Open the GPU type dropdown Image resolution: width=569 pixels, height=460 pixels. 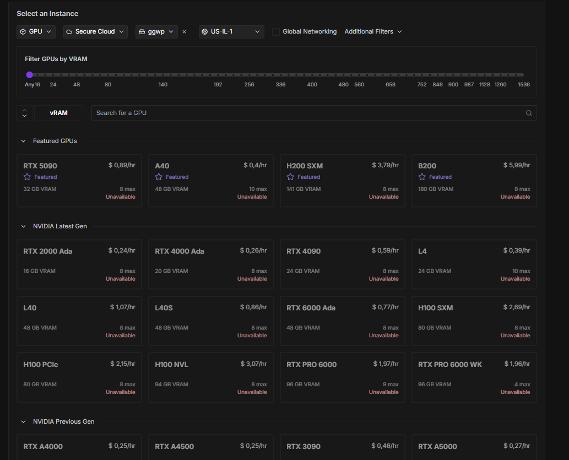[36, 31]
